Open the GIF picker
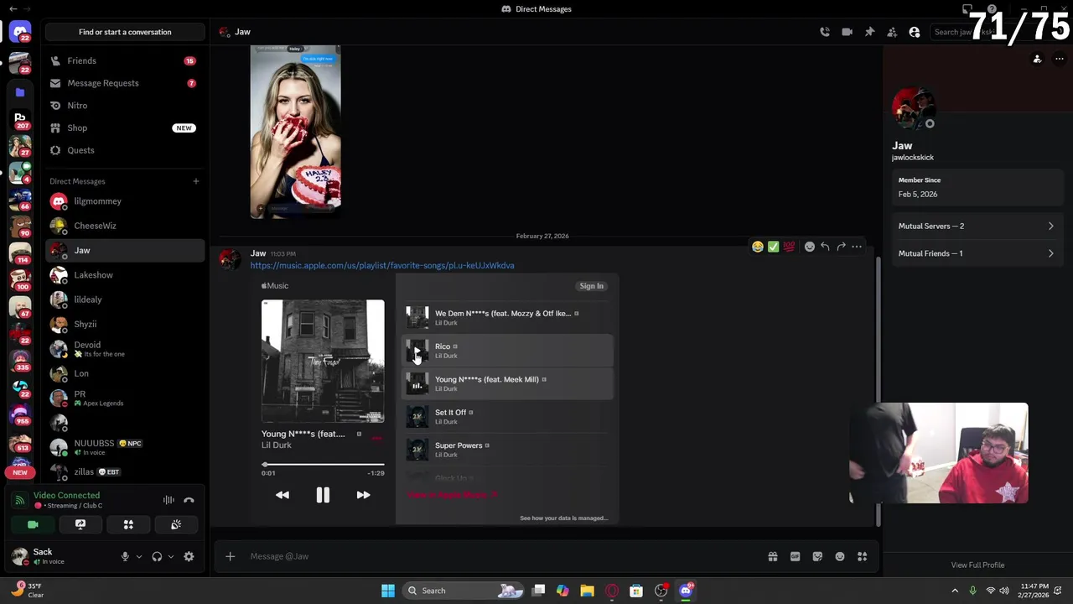 [x=795, y=556]
